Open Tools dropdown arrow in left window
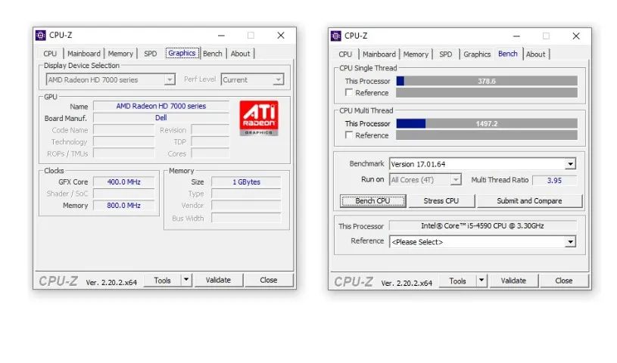The width and height of the screenshot is (617, 363). [186, 280]
